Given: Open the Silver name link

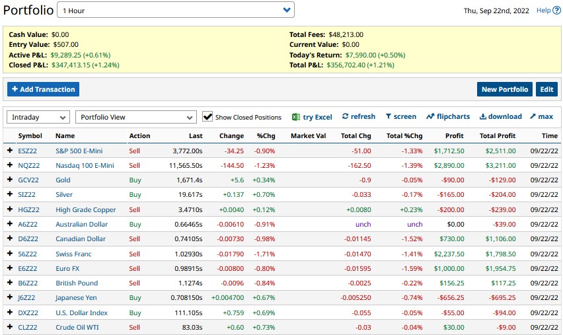Looking at the screenshot, I should (64, 195).
